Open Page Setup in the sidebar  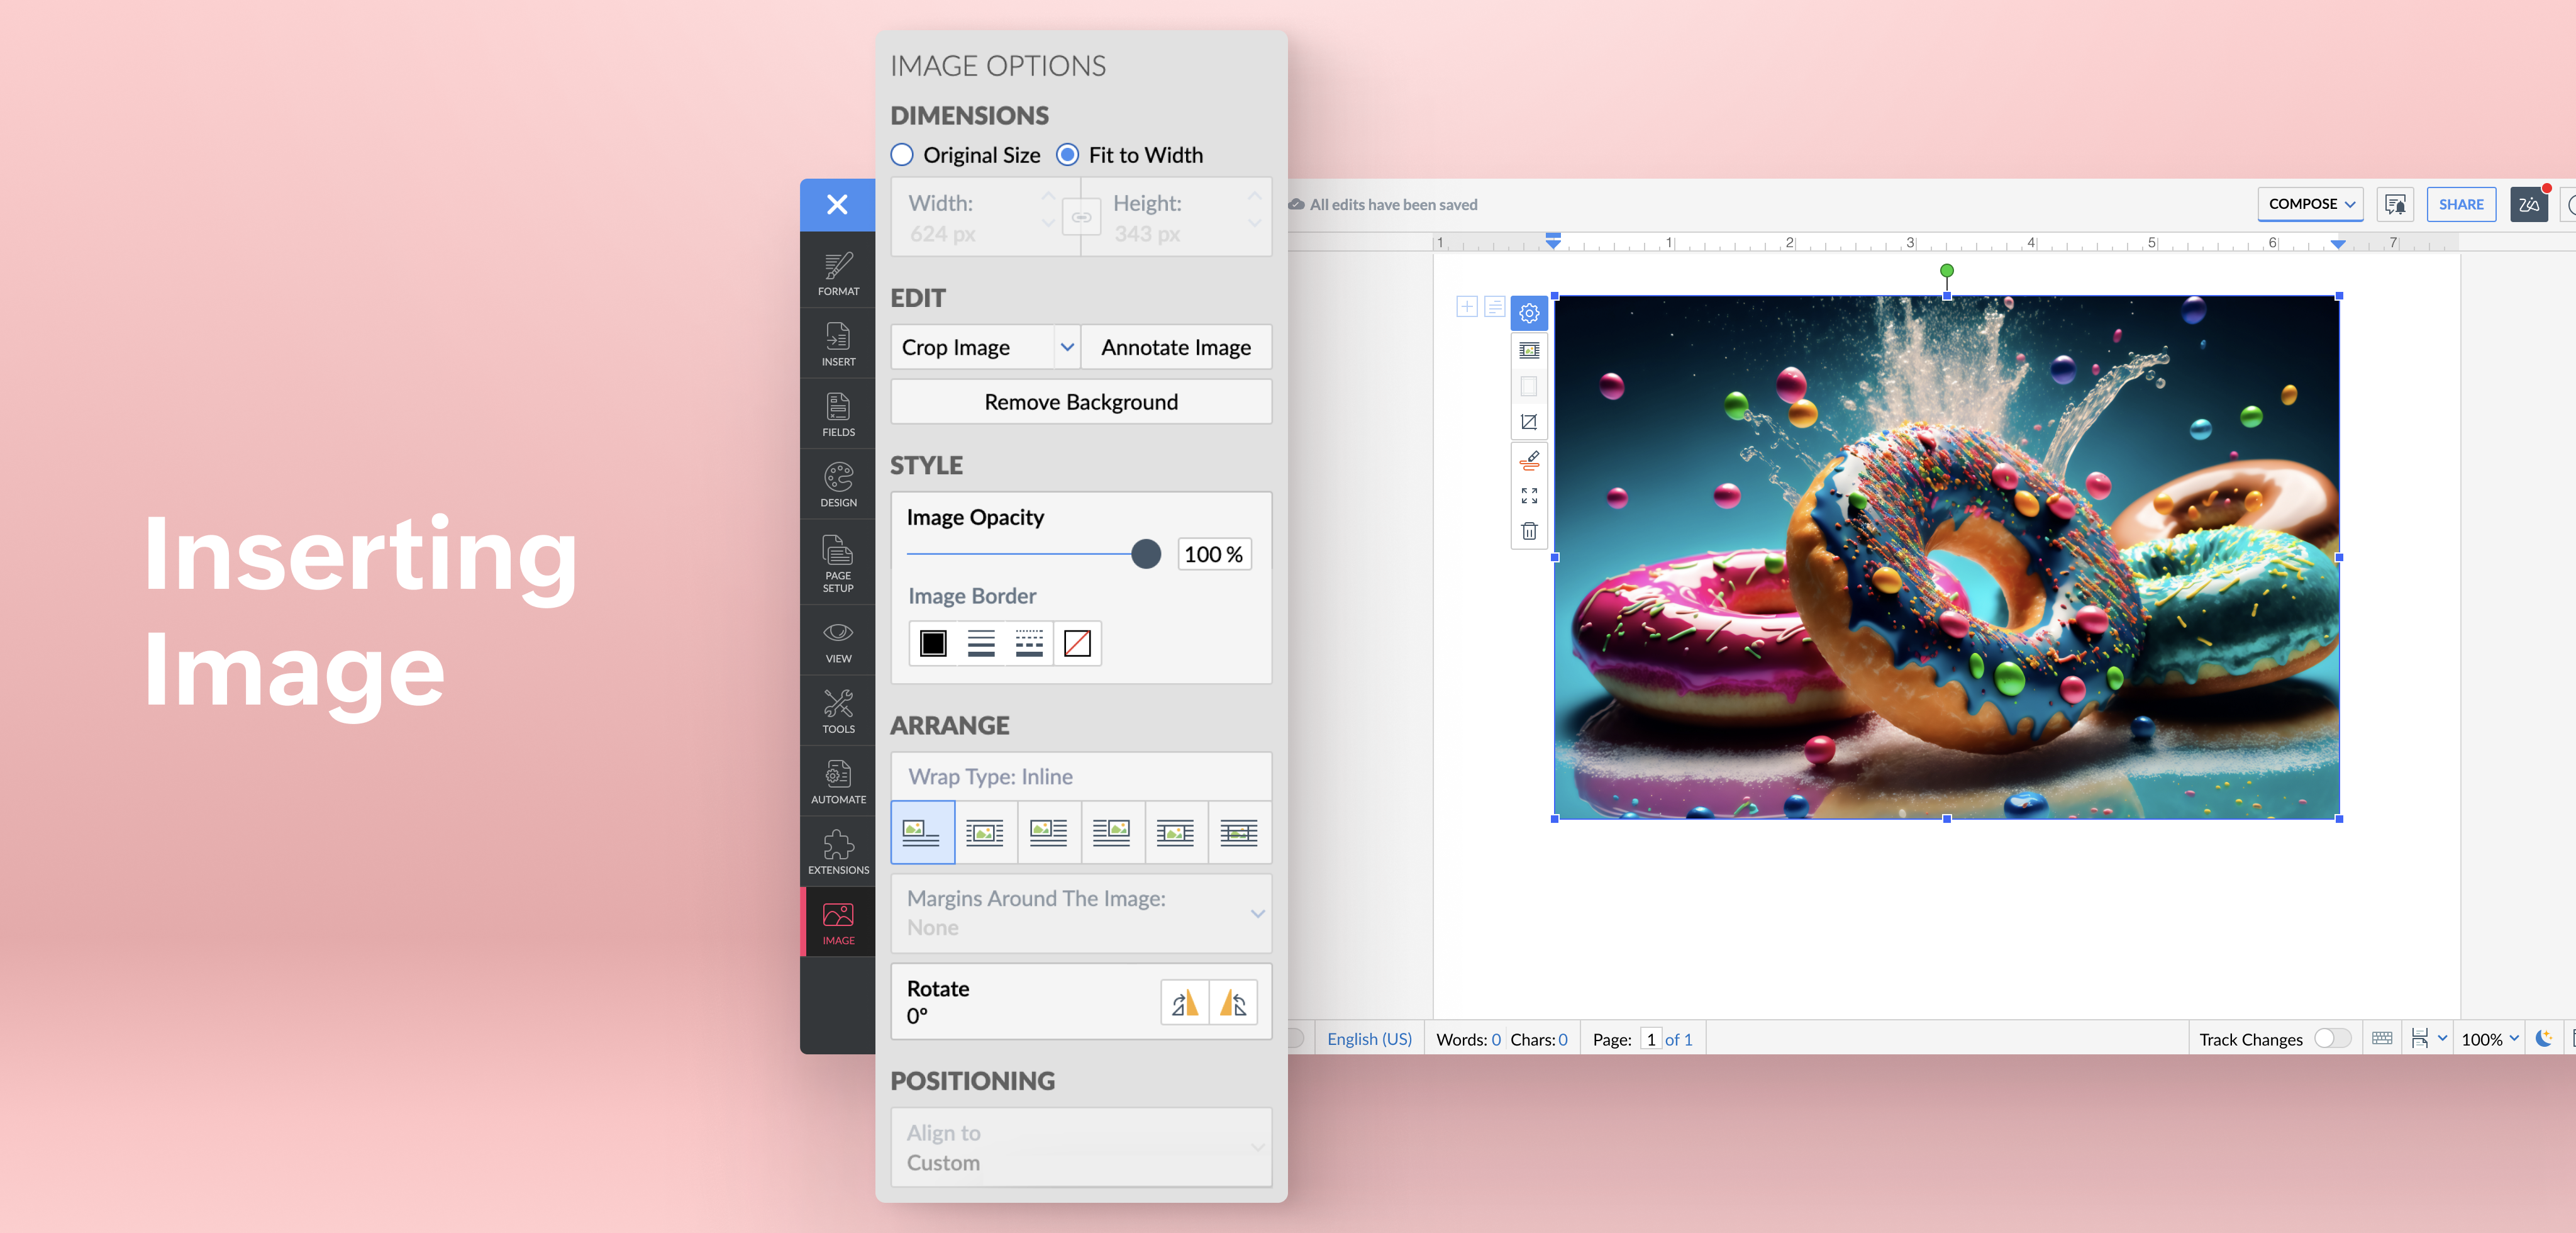click(837, 562)
